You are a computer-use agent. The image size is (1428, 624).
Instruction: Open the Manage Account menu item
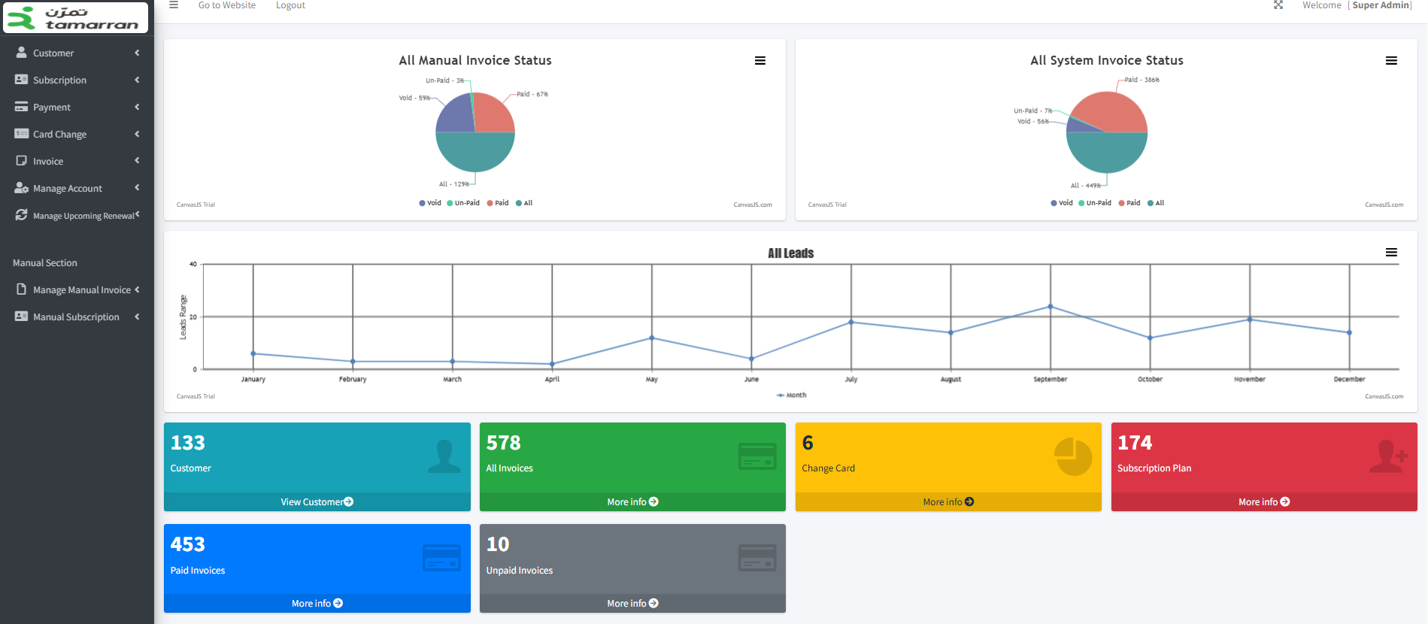point(77,188)
